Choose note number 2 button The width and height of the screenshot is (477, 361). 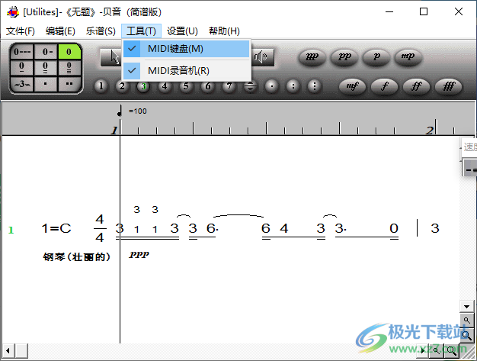pos(122,86)
